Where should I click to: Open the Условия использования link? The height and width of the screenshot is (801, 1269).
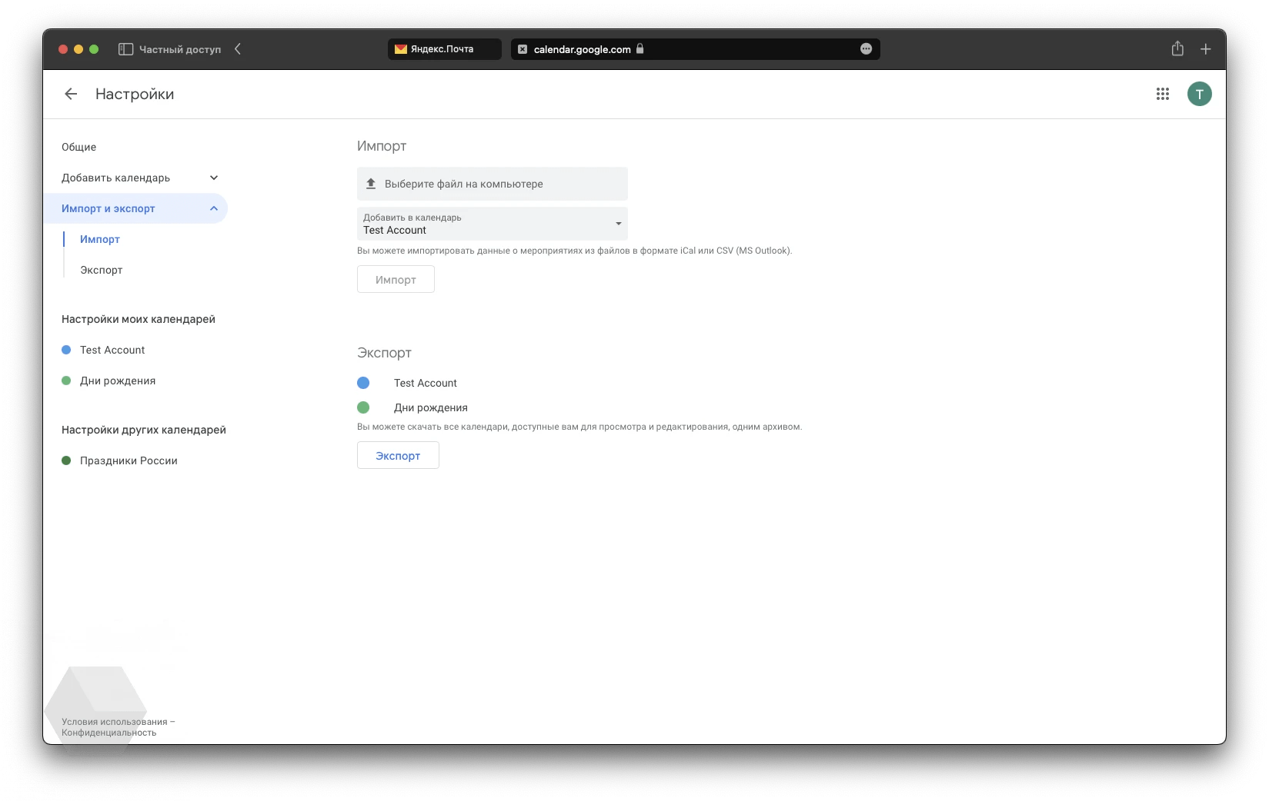(x=115, y=722)
